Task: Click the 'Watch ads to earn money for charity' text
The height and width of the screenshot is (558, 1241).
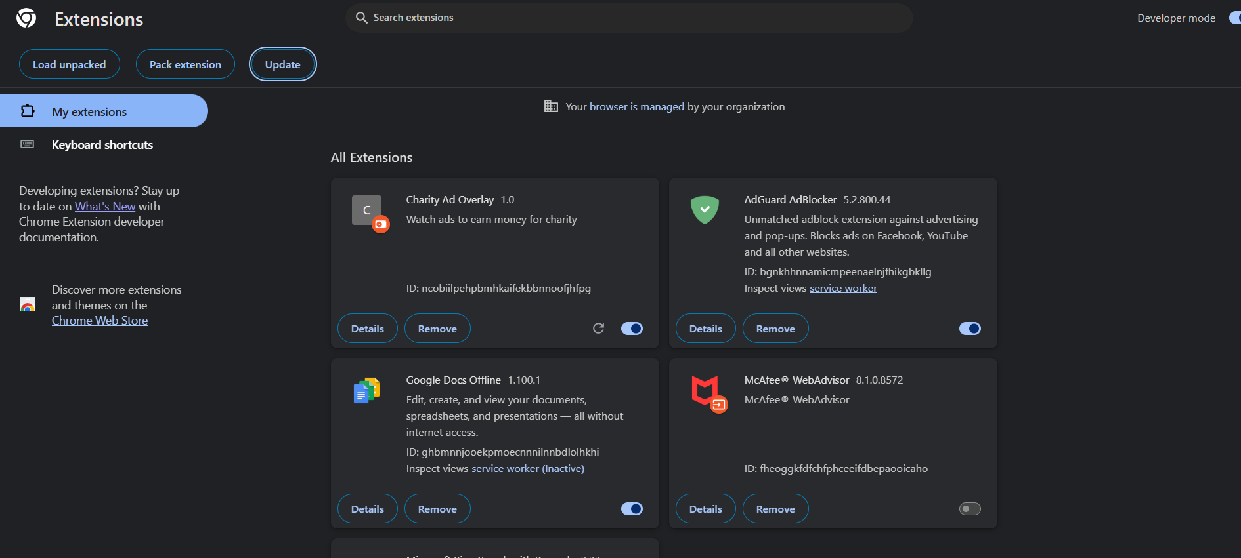Action: click(x=491, y=219)
